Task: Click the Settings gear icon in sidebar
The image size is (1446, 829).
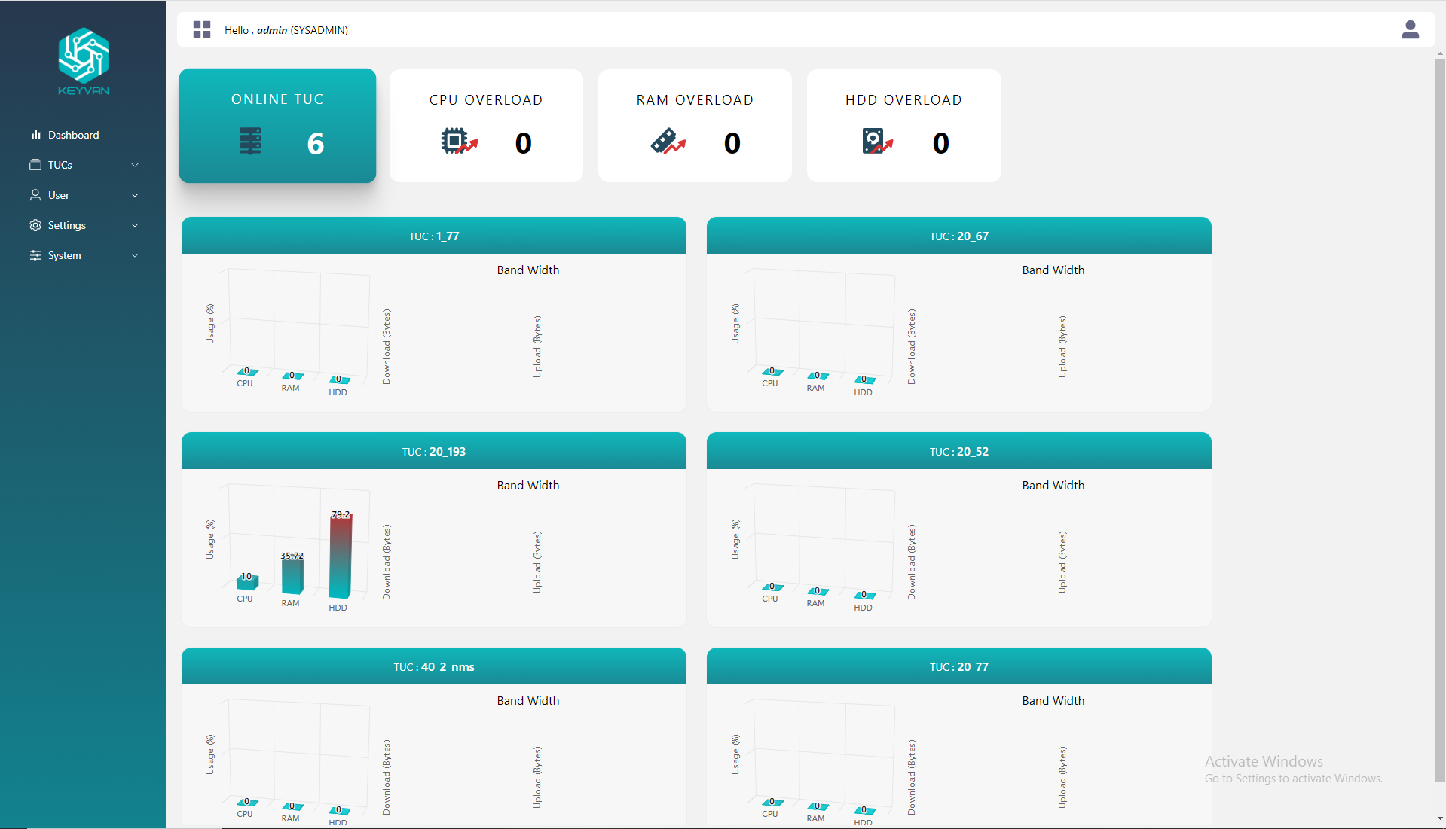Action: pos(35,225)
